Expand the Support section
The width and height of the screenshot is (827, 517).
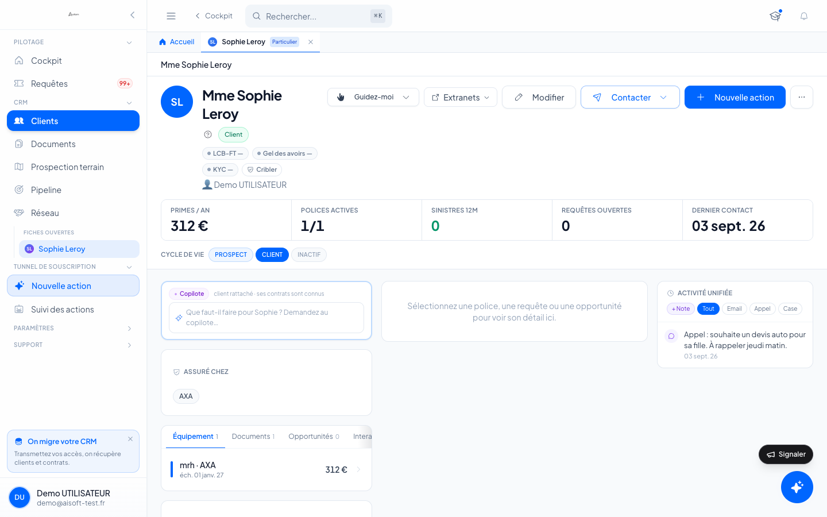pos(129,345)
